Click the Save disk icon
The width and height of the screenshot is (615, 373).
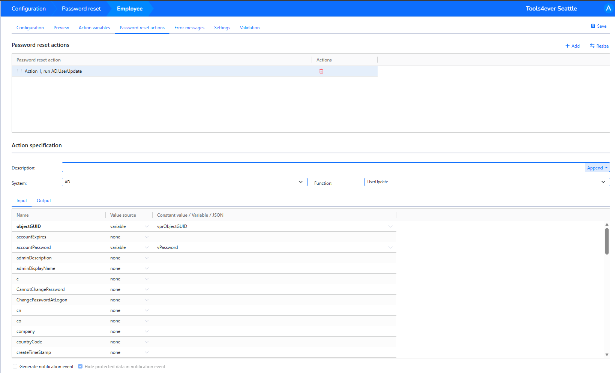(593, 26)
